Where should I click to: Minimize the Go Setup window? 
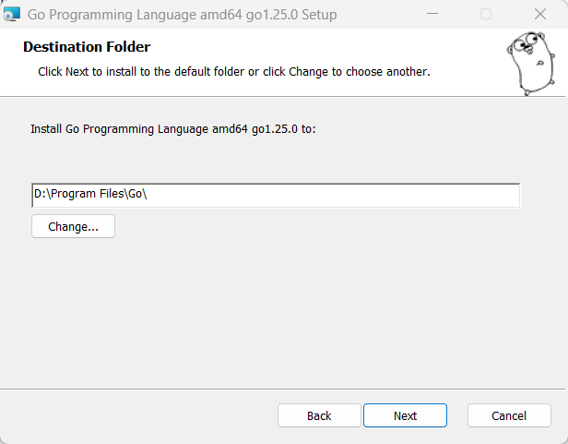tap(432, 15)
